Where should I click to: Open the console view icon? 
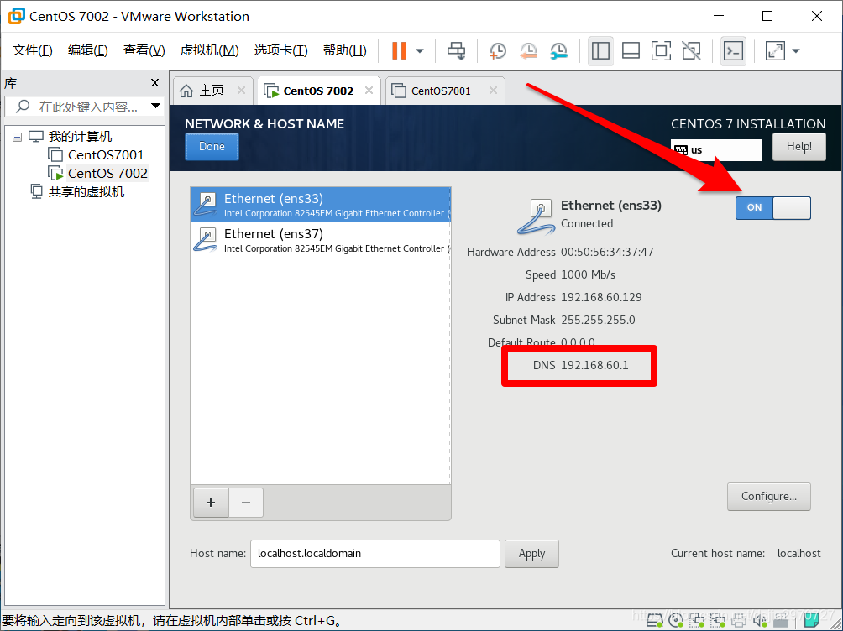[x=733, y=51]
